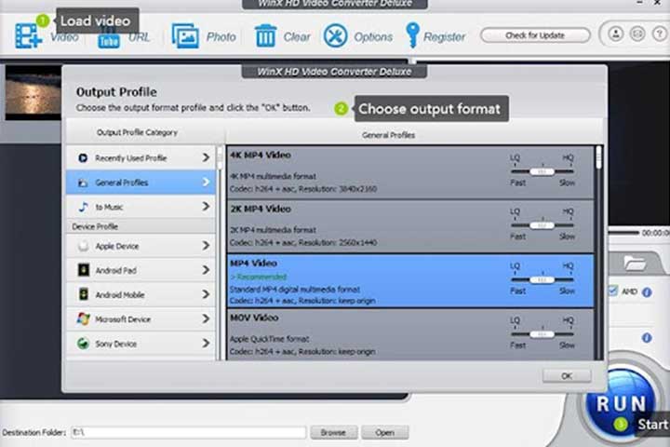The height and width of the screenshot is (447, 670).
Task: Expand Android Mobile chevron arrow
Action: pos(206,294)
